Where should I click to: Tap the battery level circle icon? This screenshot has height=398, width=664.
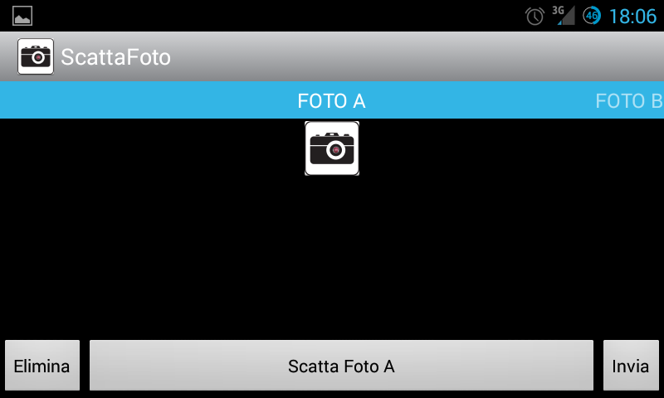pyautogui.click(x=592, y=16)
